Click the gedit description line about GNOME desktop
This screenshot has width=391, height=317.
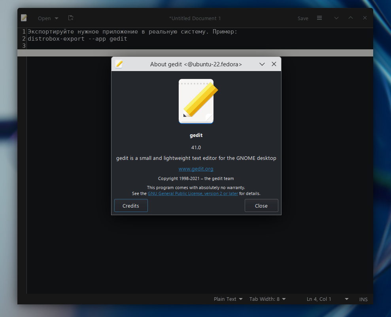pyautogui.click(x=196, y=158)
